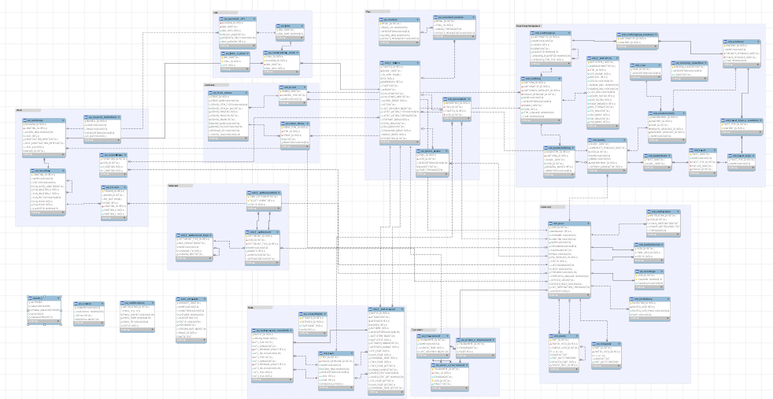This screenshot has width=773, height=399.
Task: Collapse the largest Plan table using its header arrow
Action: (419, 61)
